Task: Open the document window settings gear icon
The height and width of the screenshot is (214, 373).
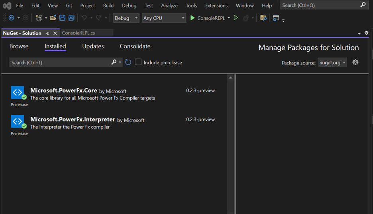Action: pos(366,33)
